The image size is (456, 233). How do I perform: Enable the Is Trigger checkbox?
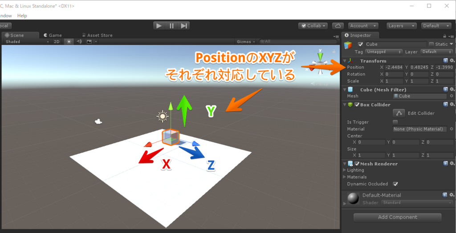click(395, 122)
